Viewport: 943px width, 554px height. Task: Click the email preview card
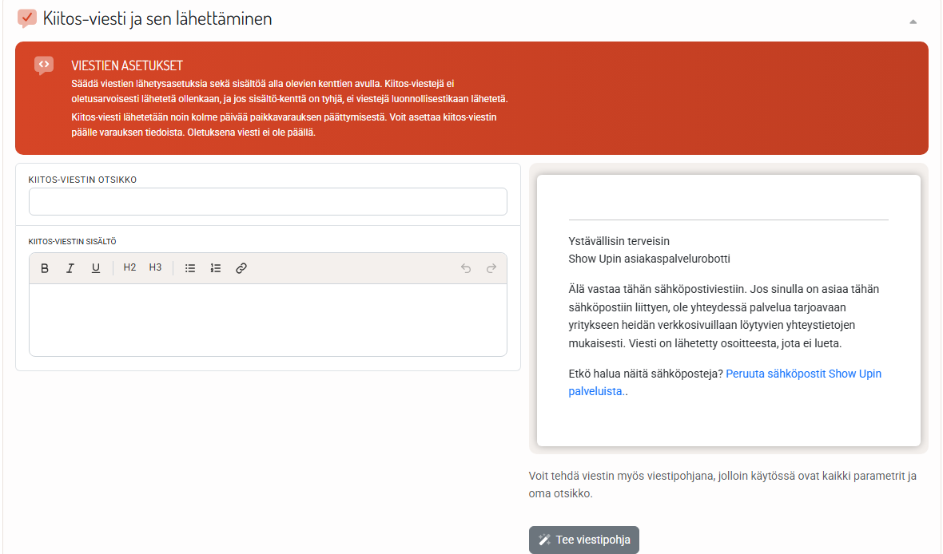[728, 310]
